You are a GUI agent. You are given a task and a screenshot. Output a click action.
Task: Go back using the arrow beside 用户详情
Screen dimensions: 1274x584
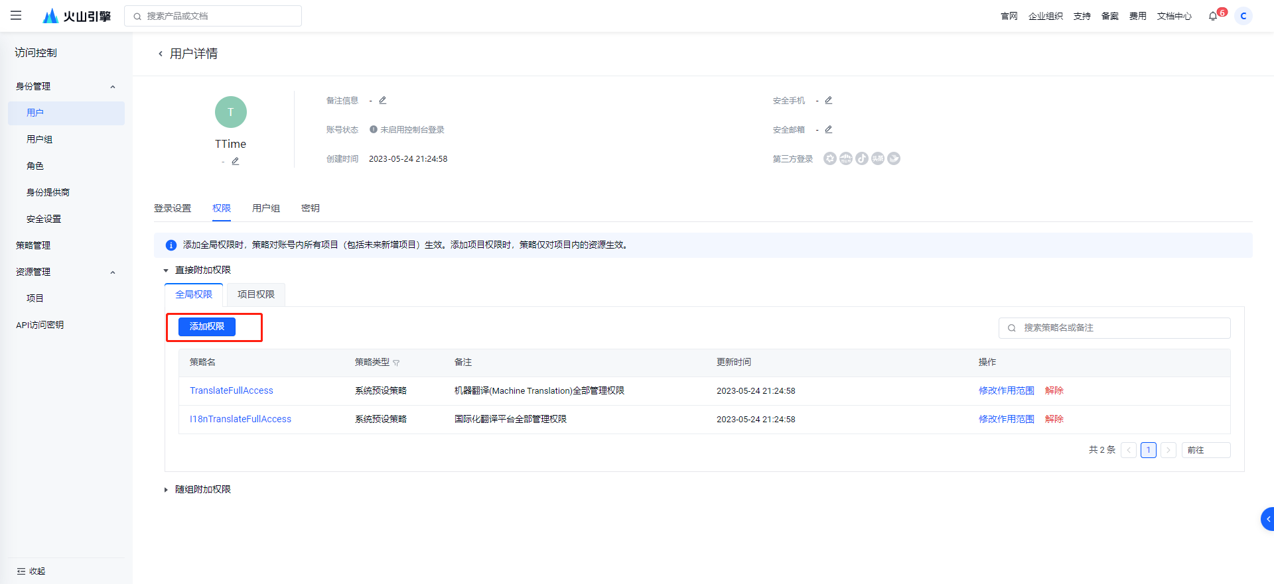(160, 54)
